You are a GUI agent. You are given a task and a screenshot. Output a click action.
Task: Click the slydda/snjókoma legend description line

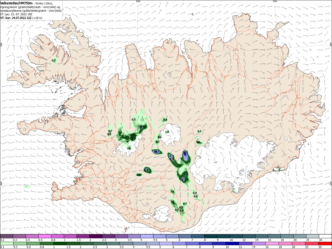31,11
